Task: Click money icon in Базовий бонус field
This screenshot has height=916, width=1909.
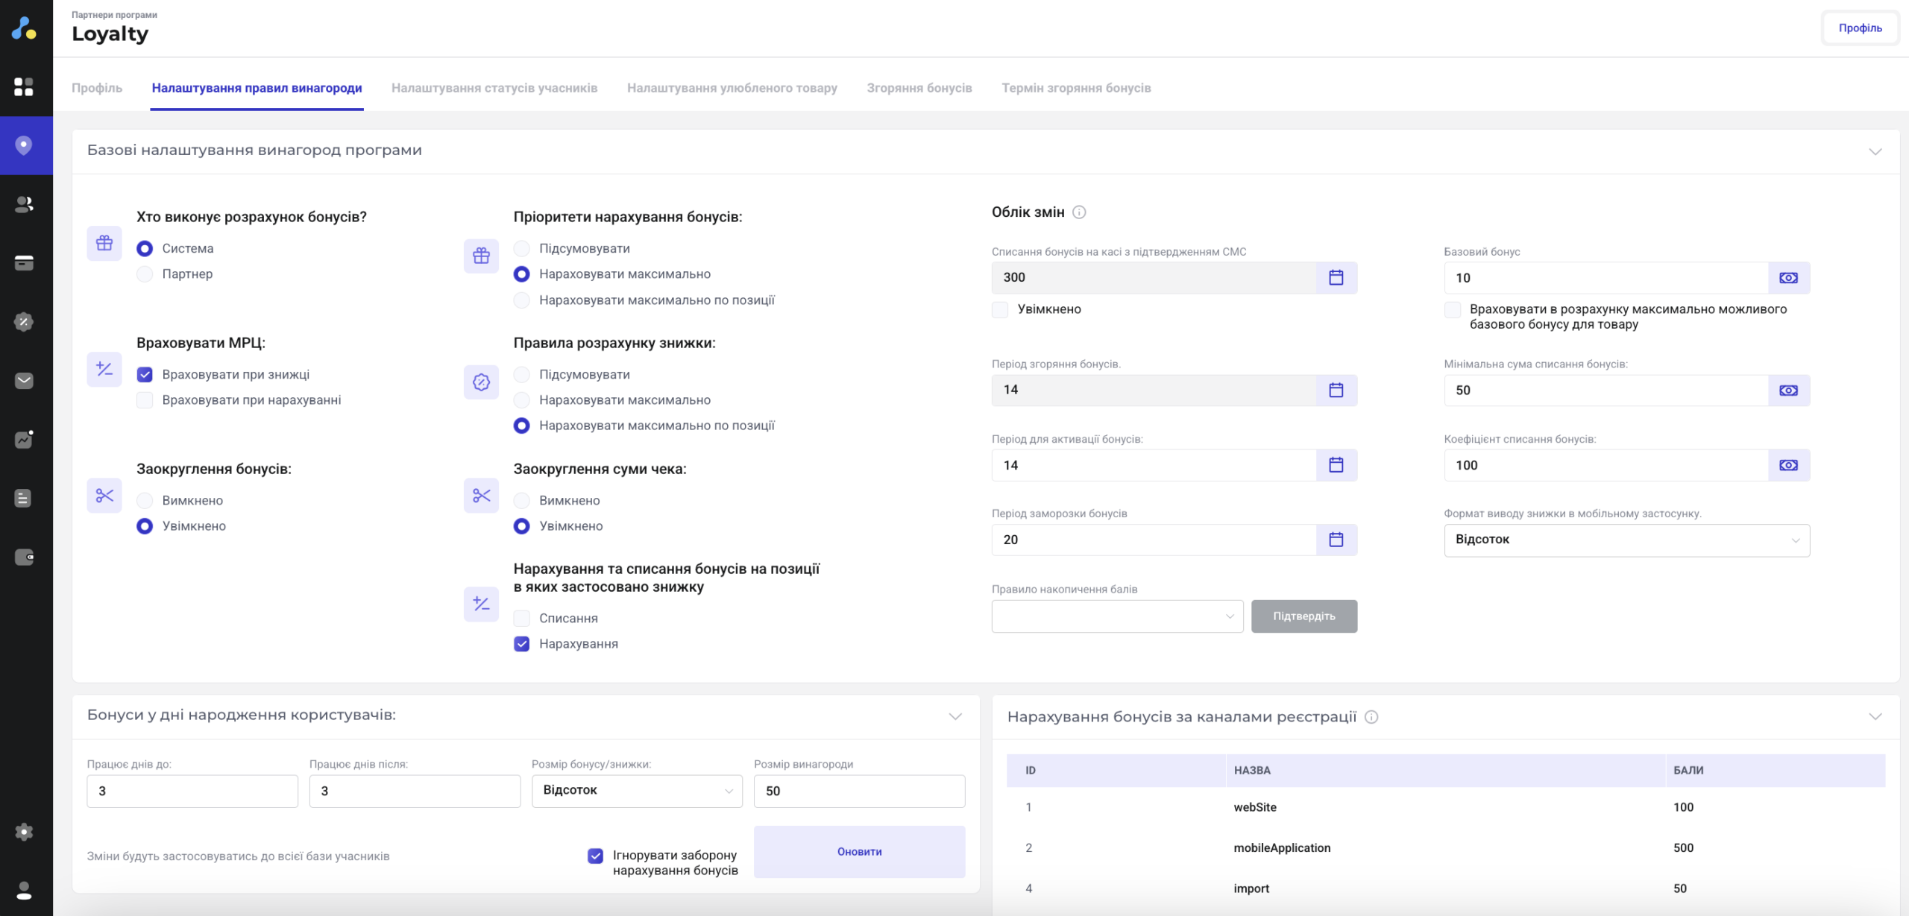Action: click(x=1788, y=278)
